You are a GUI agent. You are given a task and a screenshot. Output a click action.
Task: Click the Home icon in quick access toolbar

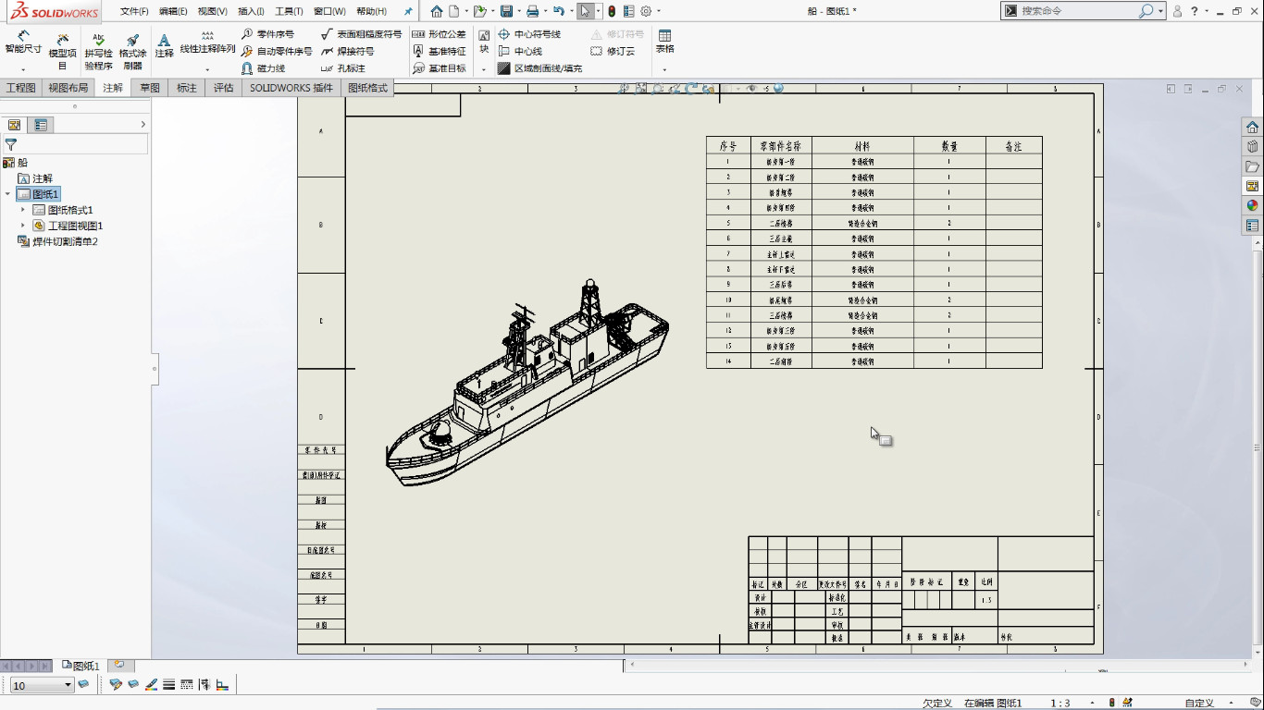pyautogui.click(x=437, y=11)
